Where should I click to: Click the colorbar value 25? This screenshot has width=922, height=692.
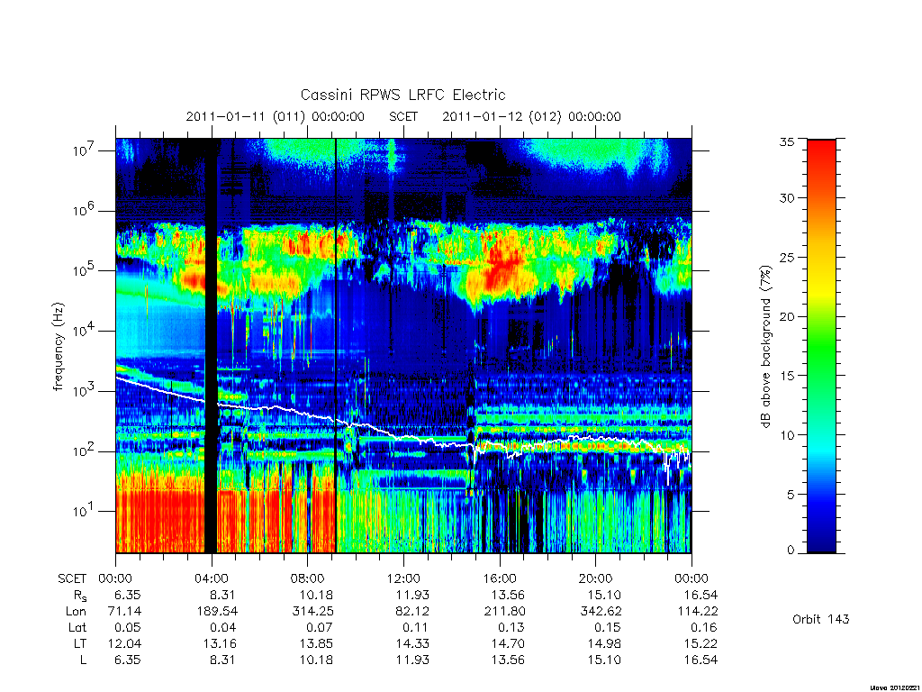click(787, 257)
